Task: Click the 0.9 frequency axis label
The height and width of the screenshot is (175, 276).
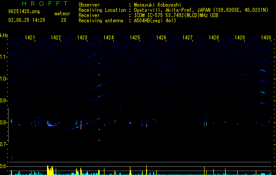Action: pos(4,101)
